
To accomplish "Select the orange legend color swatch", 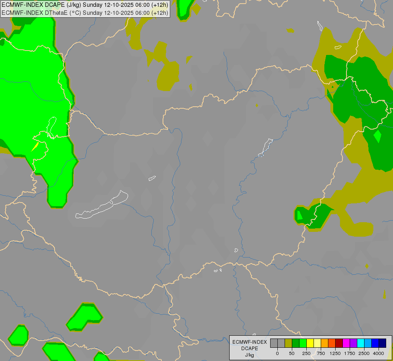I will [325, 343].
